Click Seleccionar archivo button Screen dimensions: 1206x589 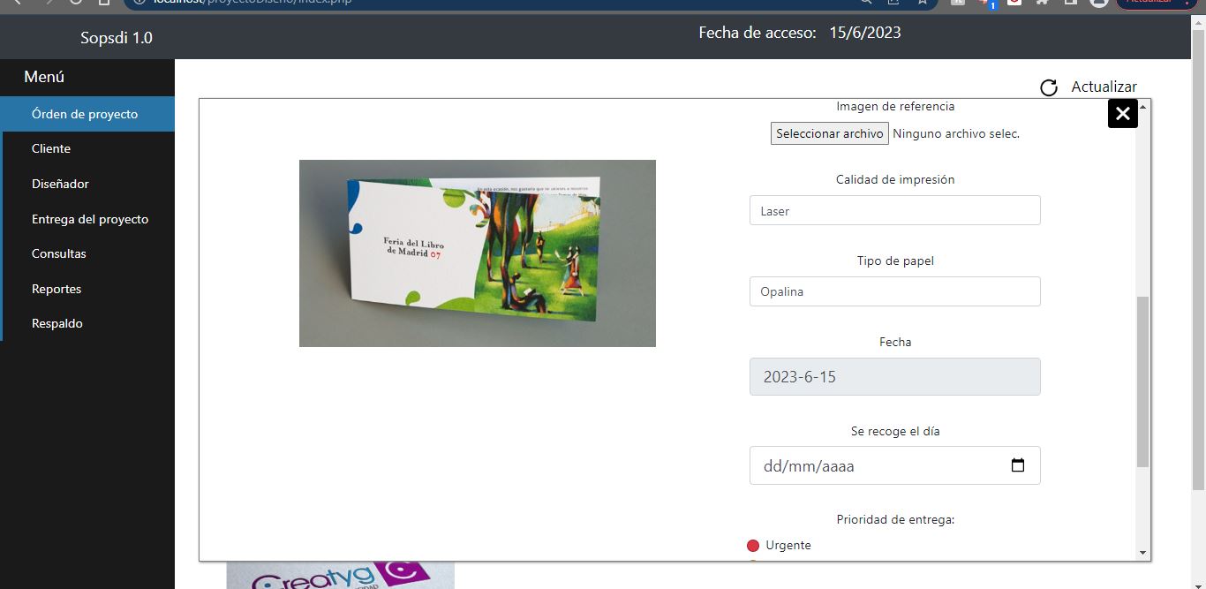coord(829,133)
